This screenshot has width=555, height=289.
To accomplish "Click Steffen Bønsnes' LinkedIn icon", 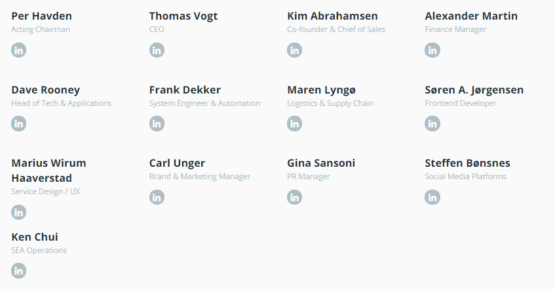I will (432, 197).
